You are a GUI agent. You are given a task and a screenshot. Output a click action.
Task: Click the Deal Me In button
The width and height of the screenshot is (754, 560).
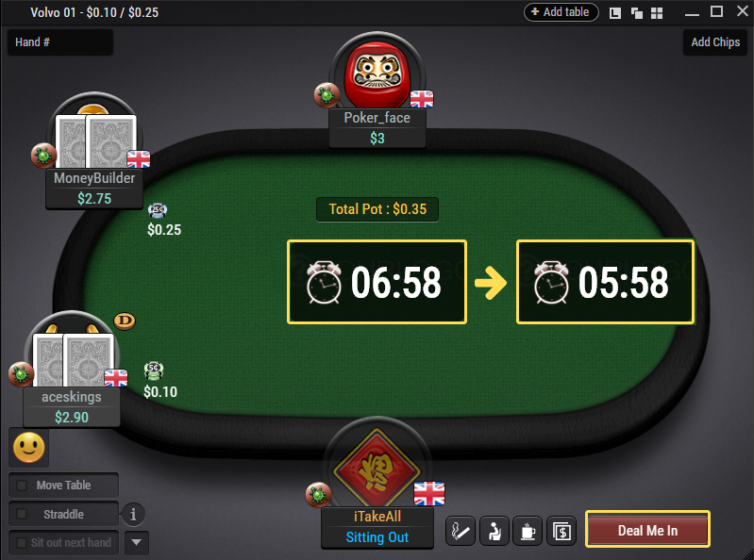(647, 530)
